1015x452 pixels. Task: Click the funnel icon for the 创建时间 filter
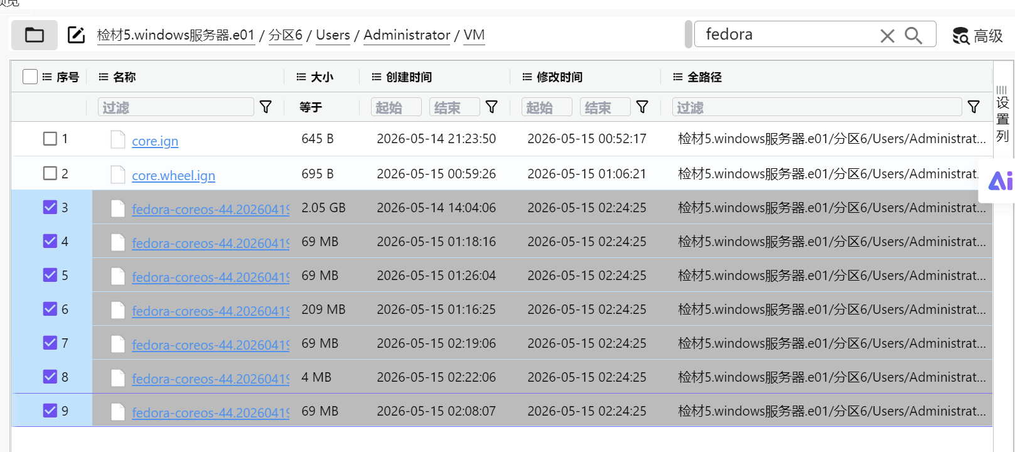point(491,107)
